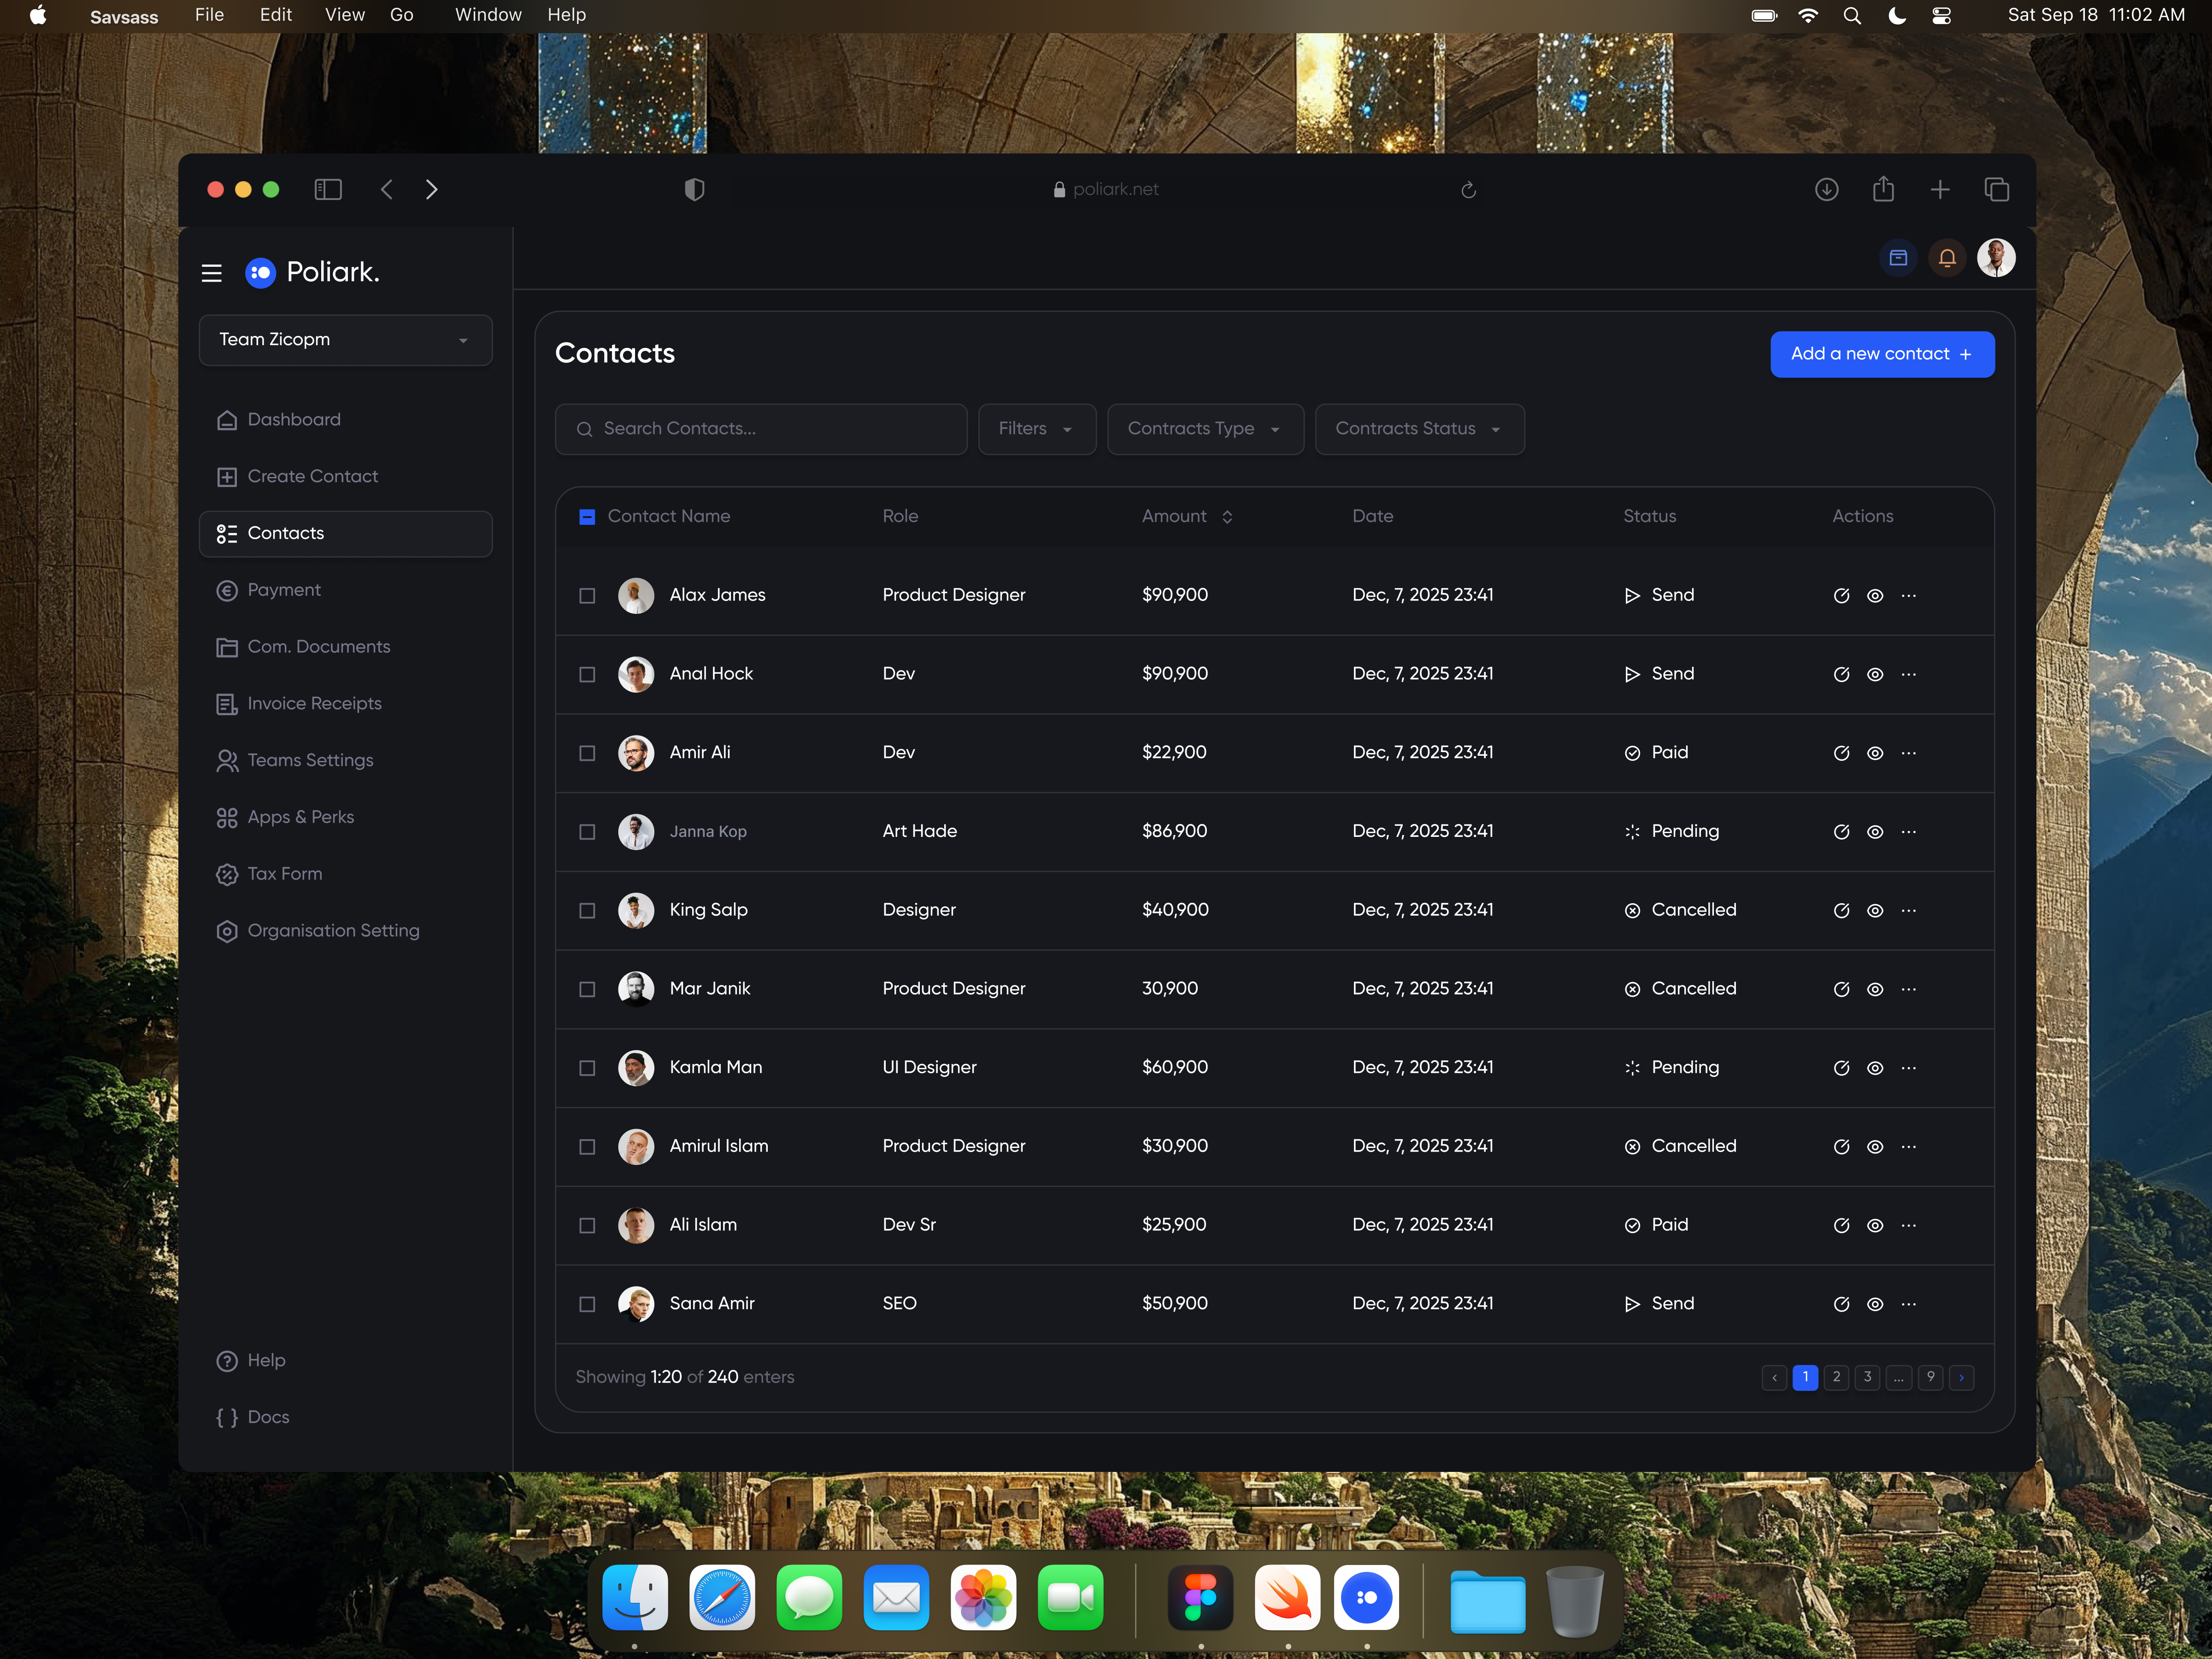This screenshot has height=1659, width=2212.
Task: Go to page 2 in pagination
Action: pyautogui.click(x=1836, y=1378)
